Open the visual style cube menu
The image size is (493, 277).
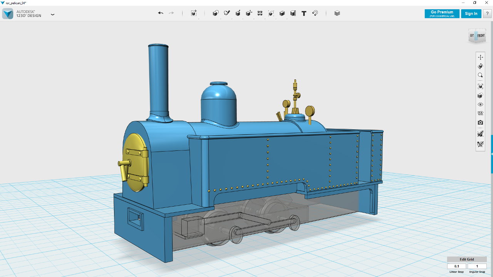480,96
